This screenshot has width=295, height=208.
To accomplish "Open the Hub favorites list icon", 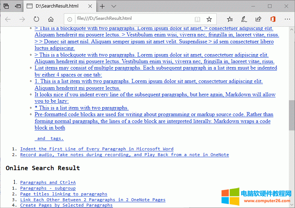I will click(x=230, y=19).
